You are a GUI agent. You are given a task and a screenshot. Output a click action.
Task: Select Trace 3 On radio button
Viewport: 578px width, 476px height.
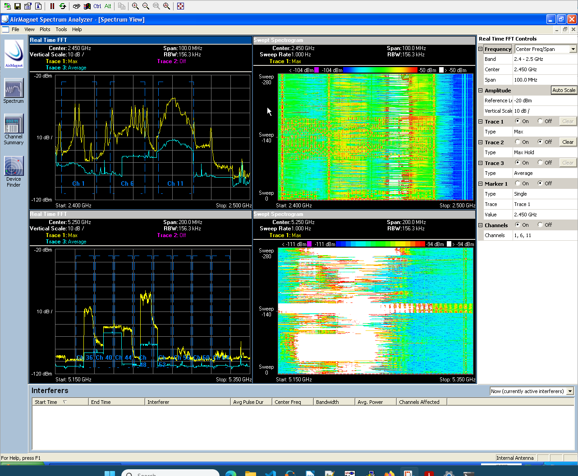[518, 163]
